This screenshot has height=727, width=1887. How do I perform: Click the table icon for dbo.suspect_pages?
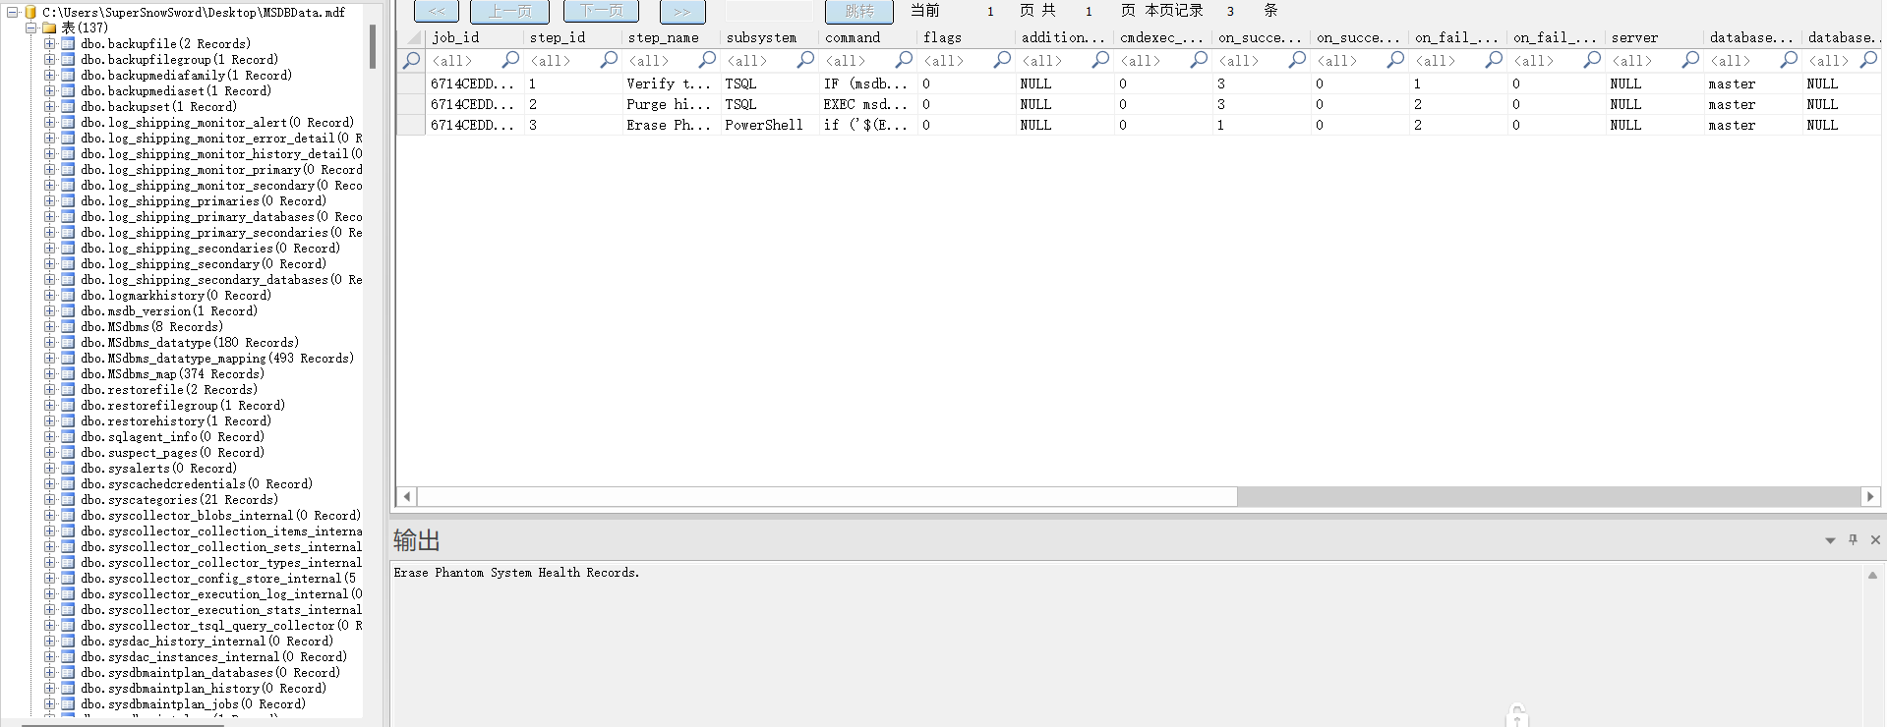pyautogui.click(x=68, y=452)
